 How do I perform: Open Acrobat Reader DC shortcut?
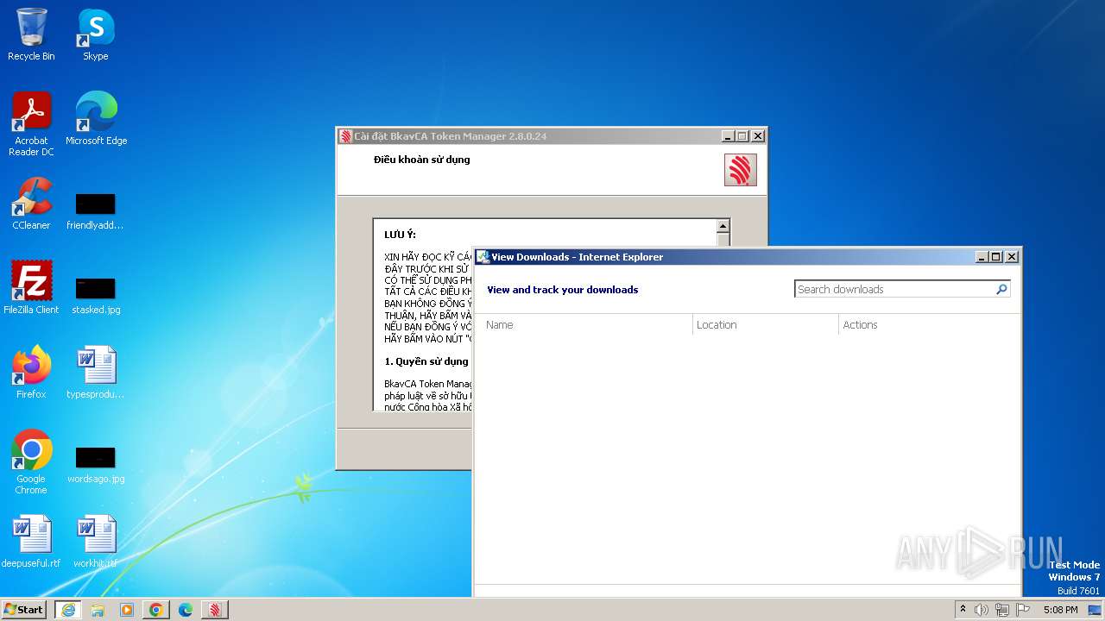31,124
